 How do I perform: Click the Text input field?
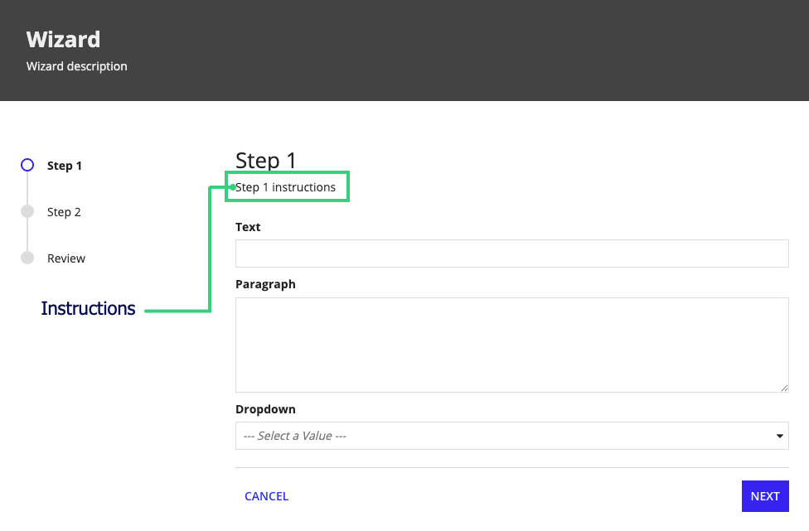(x=511, y=253)
